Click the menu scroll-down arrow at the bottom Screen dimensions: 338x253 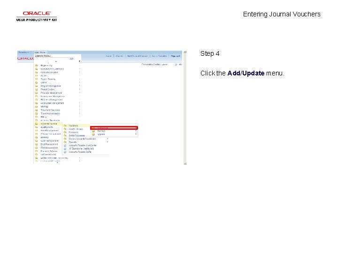click(x=57, y=163)
